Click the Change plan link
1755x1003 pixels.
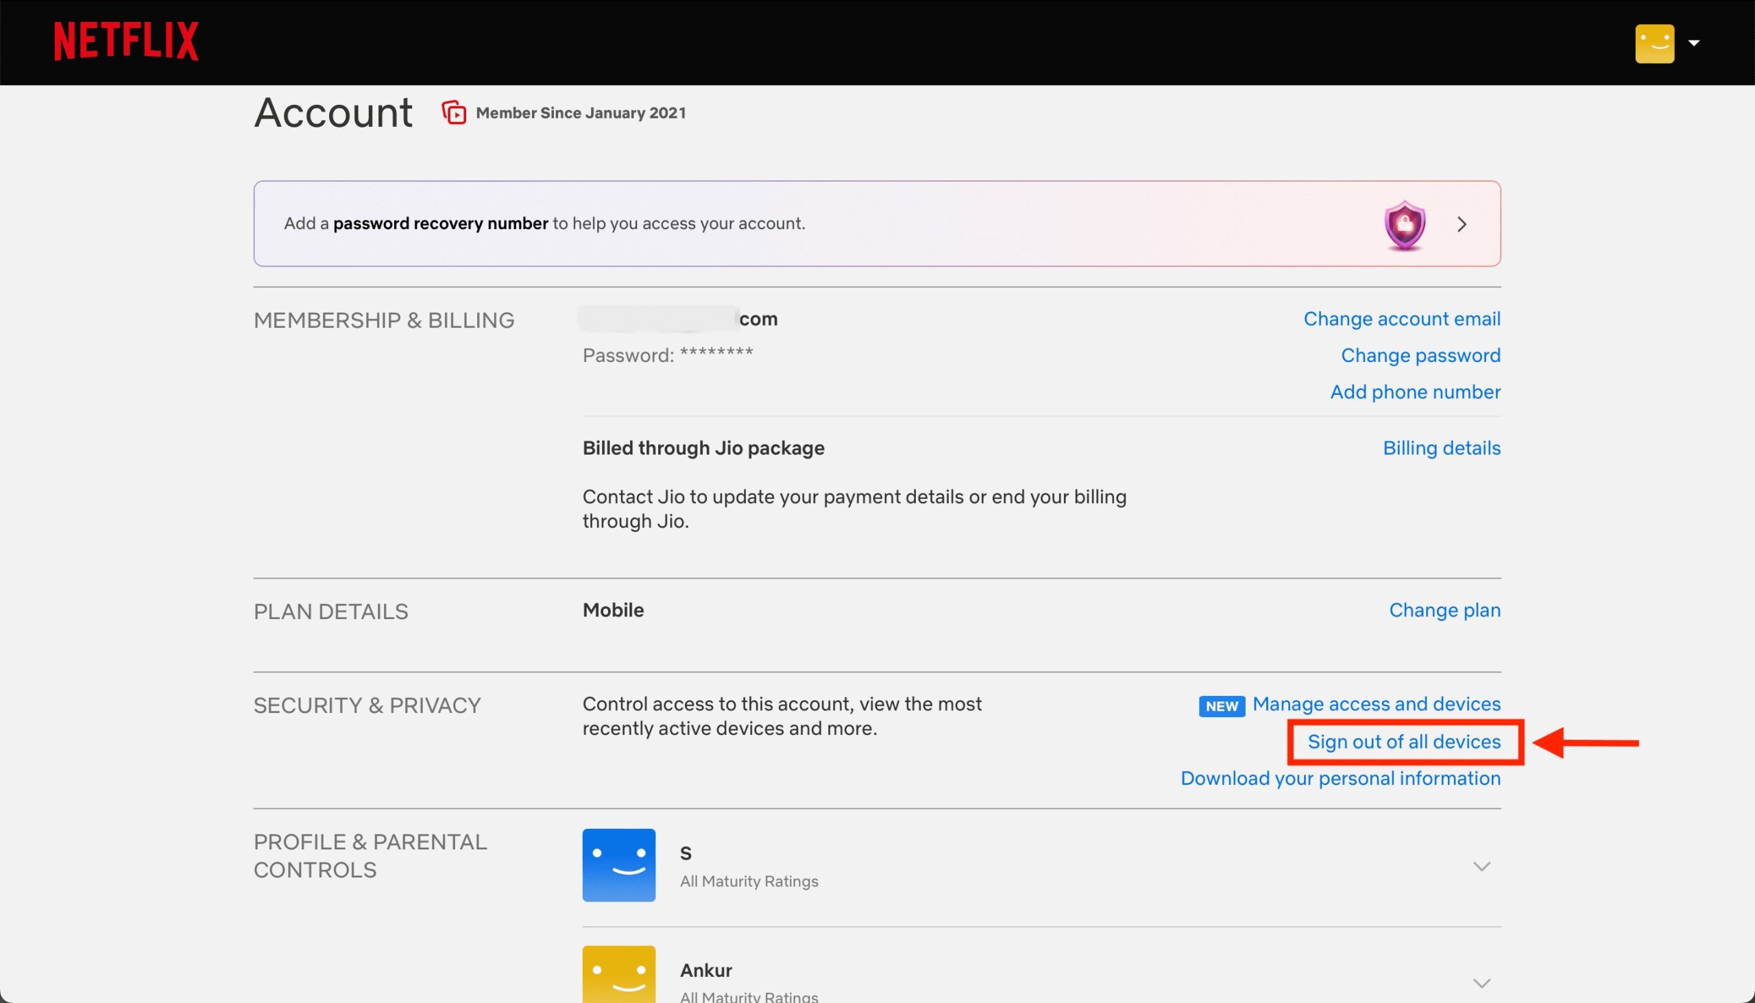pos(1444,610)
